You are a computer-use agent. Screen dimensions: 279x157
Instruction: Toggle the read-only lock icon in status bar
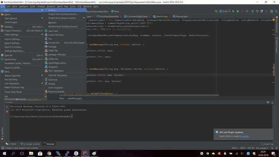(x=272, y=148)
